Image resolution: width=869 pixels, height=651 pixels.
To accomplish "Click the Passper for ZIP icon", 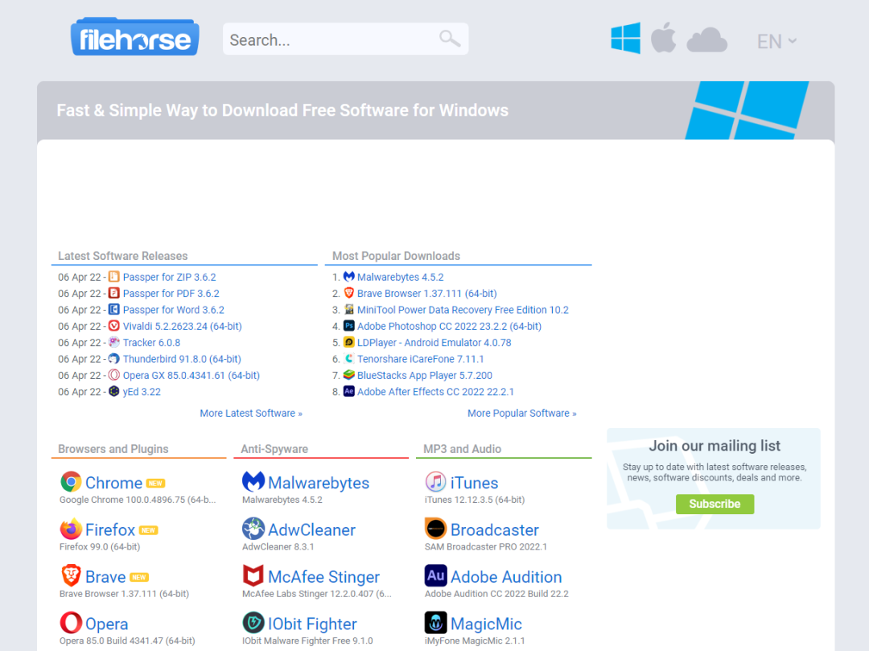I will click(113, 277).
